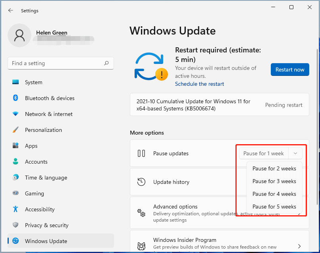
Task: Click the System monitor icon
Action: 15,82
